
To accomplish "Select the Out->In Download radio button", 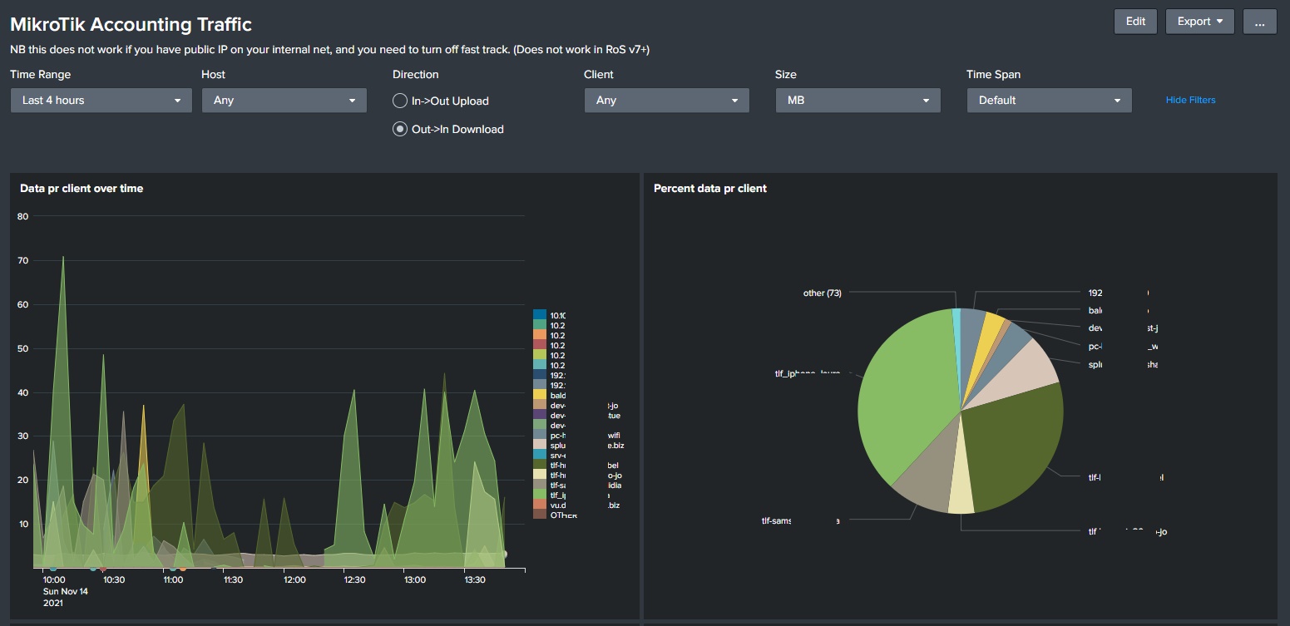I will (x=400, y=130).
